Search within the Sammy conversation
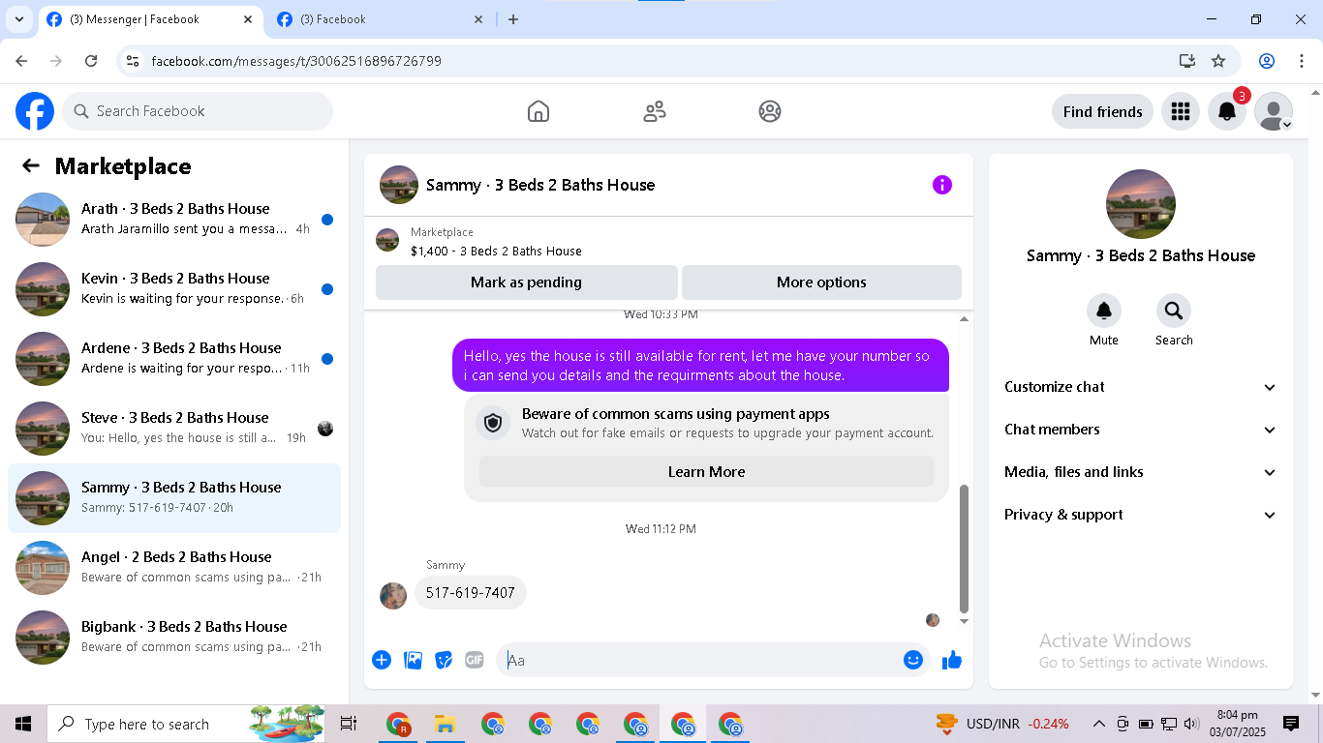This screenshot has height=743, width=1323. click(x=1173, y=312)
